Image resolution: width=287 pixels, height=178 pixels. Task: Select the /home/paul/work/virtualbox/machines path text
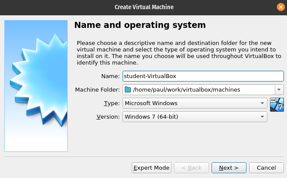coord(186,90)
